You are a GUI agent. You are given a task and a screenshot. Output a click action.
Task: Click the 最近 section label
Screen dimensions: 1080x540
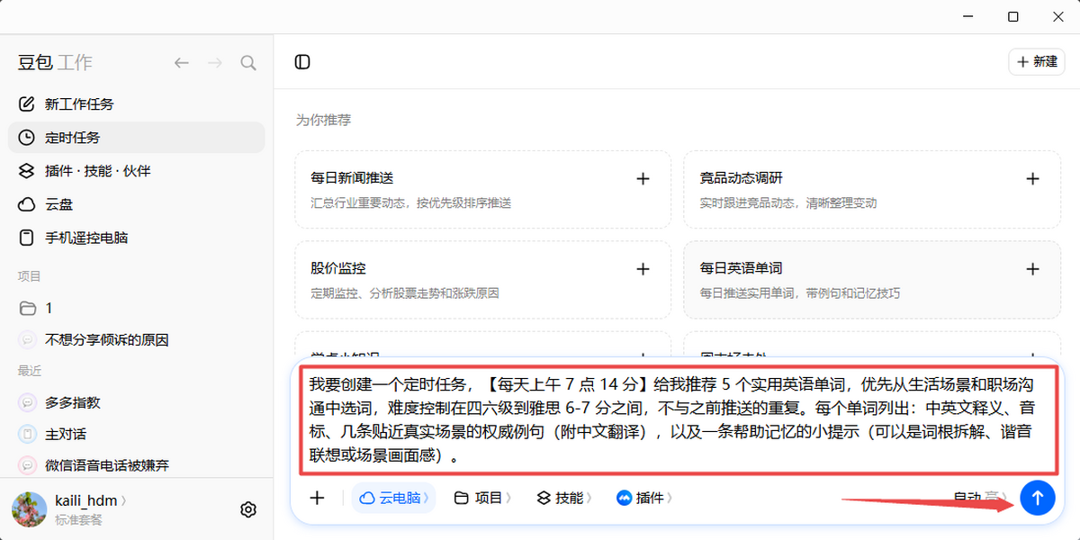click(30, 371)
